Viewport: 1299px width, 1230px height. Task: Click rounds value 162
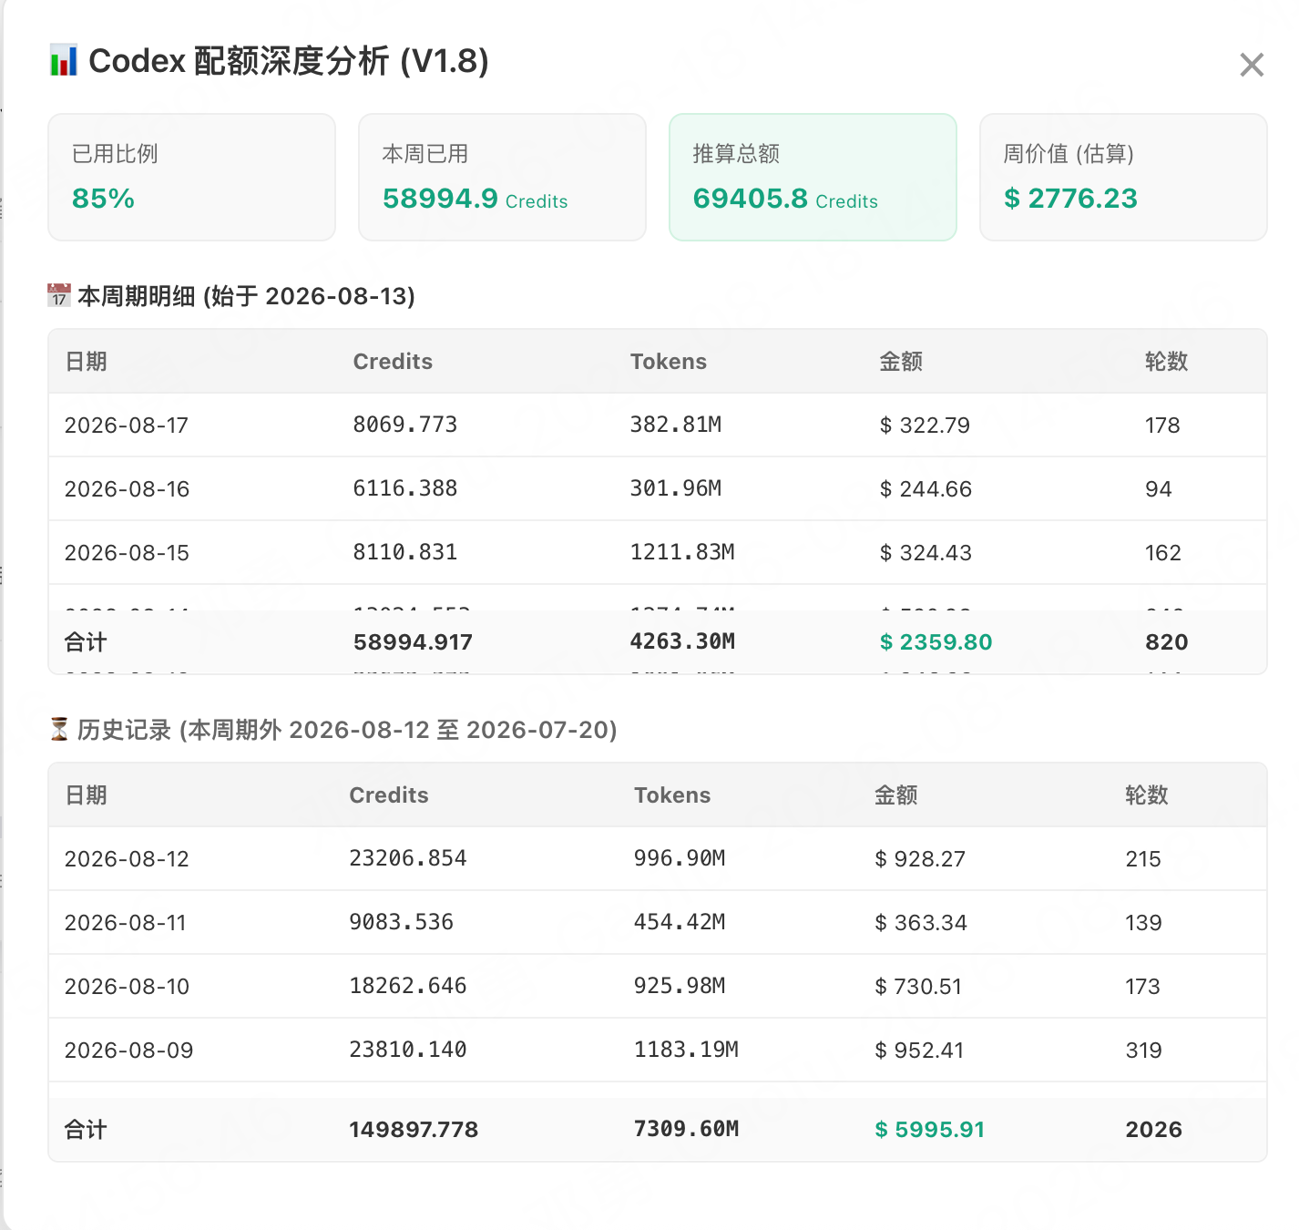(x=1162, y=553)
